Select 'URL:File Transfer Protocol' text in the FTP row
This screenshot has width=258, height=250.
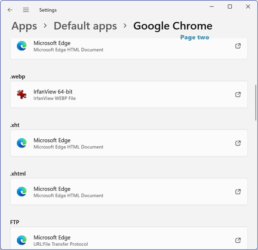[61, 244]
